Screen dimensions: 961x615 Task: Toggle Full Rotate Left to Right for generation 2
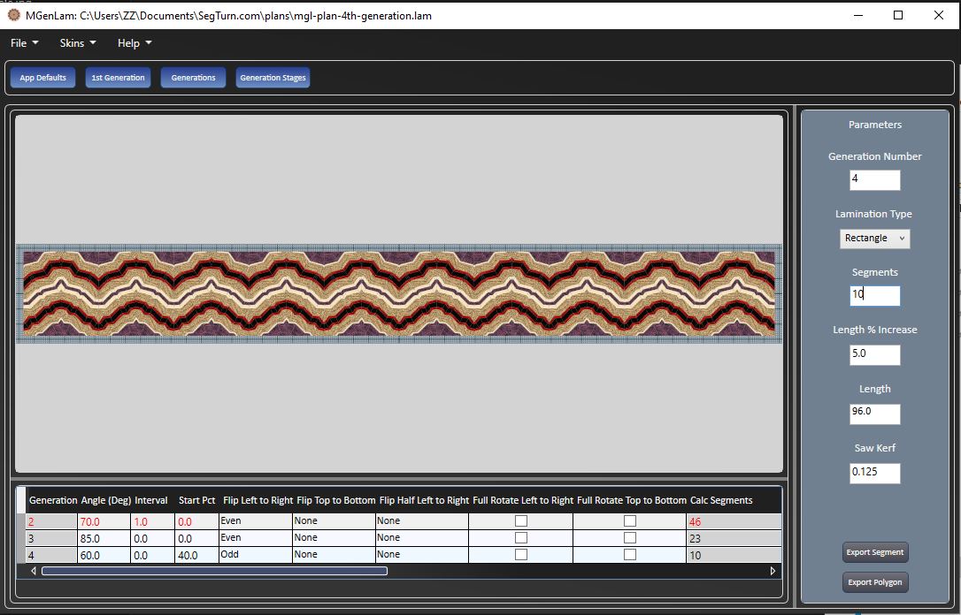[520, 521]
